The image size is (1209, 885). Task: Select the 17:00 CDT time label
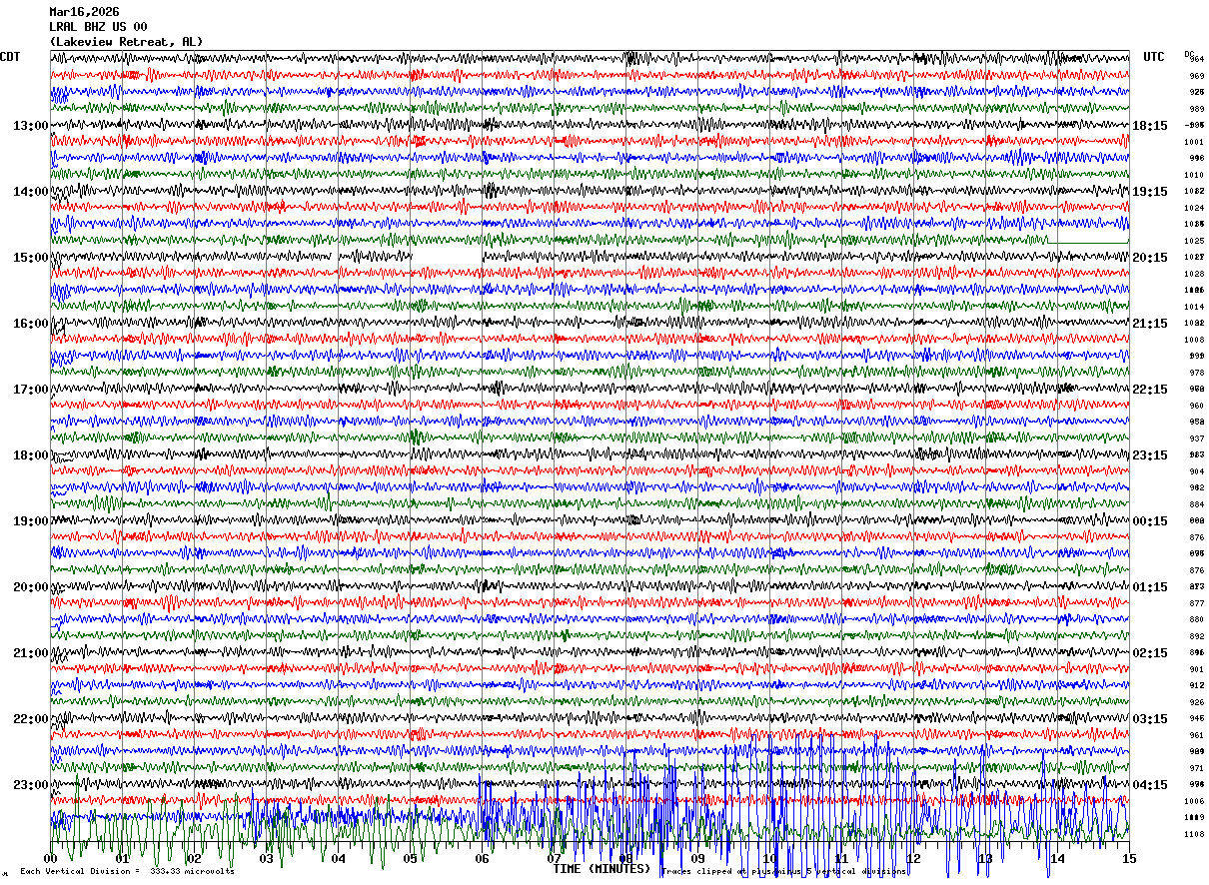point(31,390)
